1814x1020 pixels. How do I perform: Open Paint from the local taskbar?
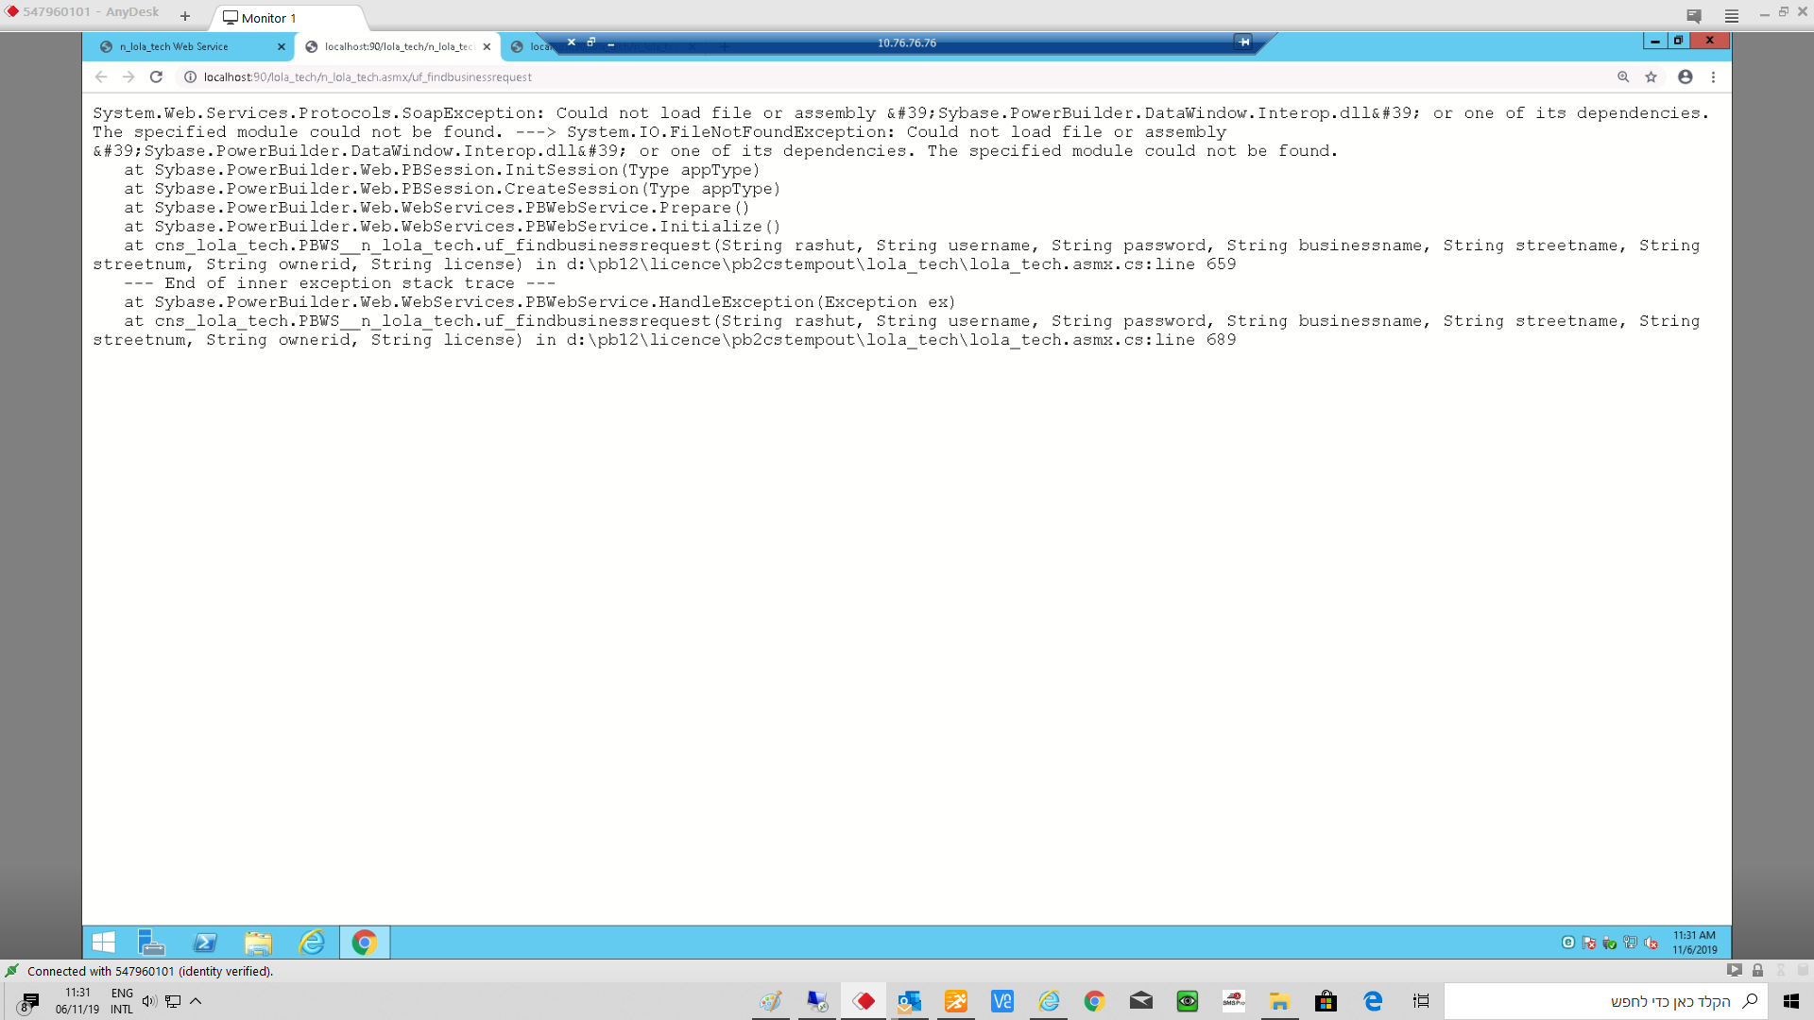(771, 1001)
